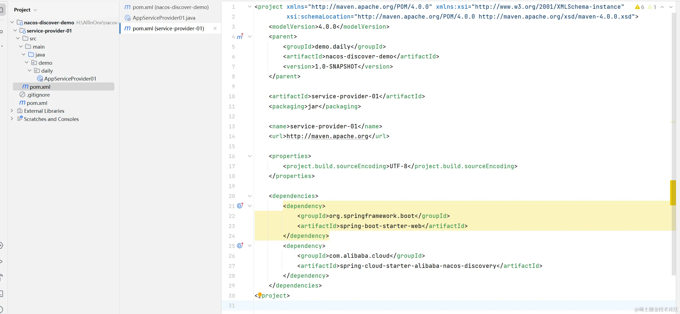680x314 pixels.
Task: Click the yellow intention bulb on line 30
Action: (x=260, y=295)
